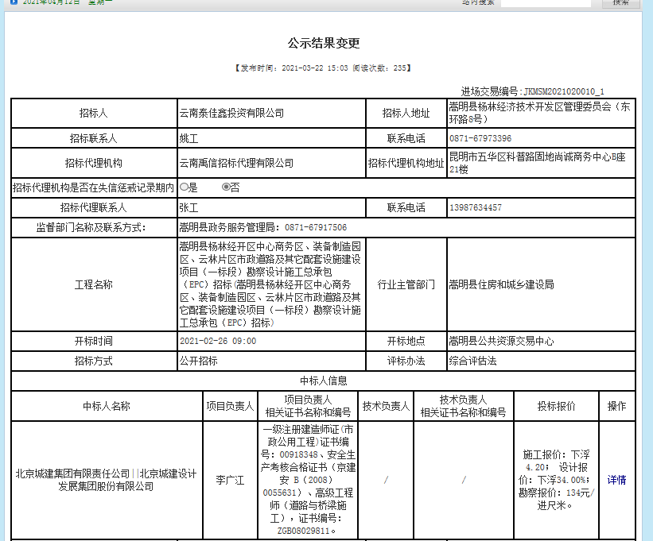Click the page title 公示结果变更
The height and width of the screenshot is (541, 653).
click(324, 43)
